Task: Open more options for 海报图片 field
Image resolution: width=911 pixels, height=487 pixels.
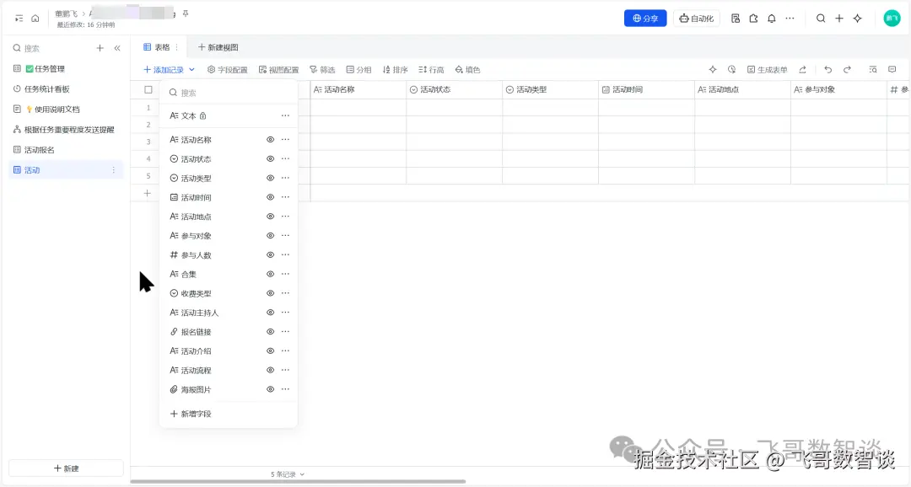Action: [285, 389]
